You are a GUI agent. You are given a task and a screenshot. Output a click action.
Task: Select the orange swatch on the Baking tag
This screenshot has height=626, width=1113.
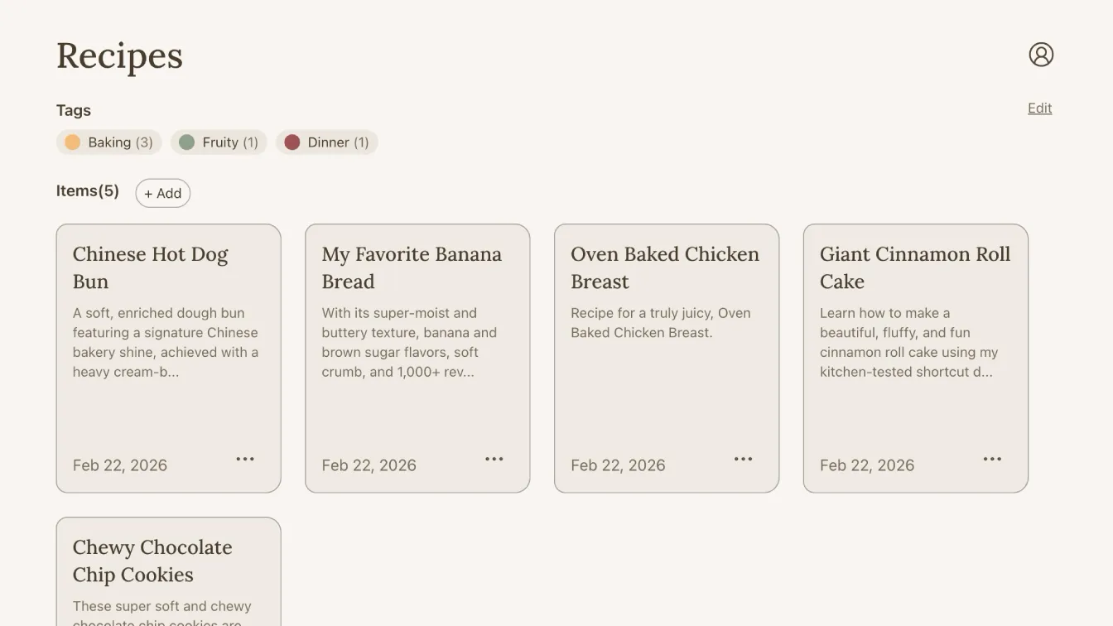point(73,142)
